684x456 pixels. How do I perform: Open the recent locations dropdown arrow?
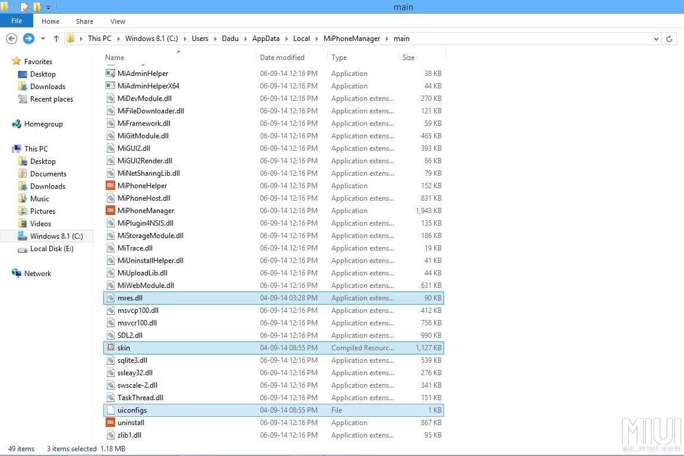[x=43, y=39]
